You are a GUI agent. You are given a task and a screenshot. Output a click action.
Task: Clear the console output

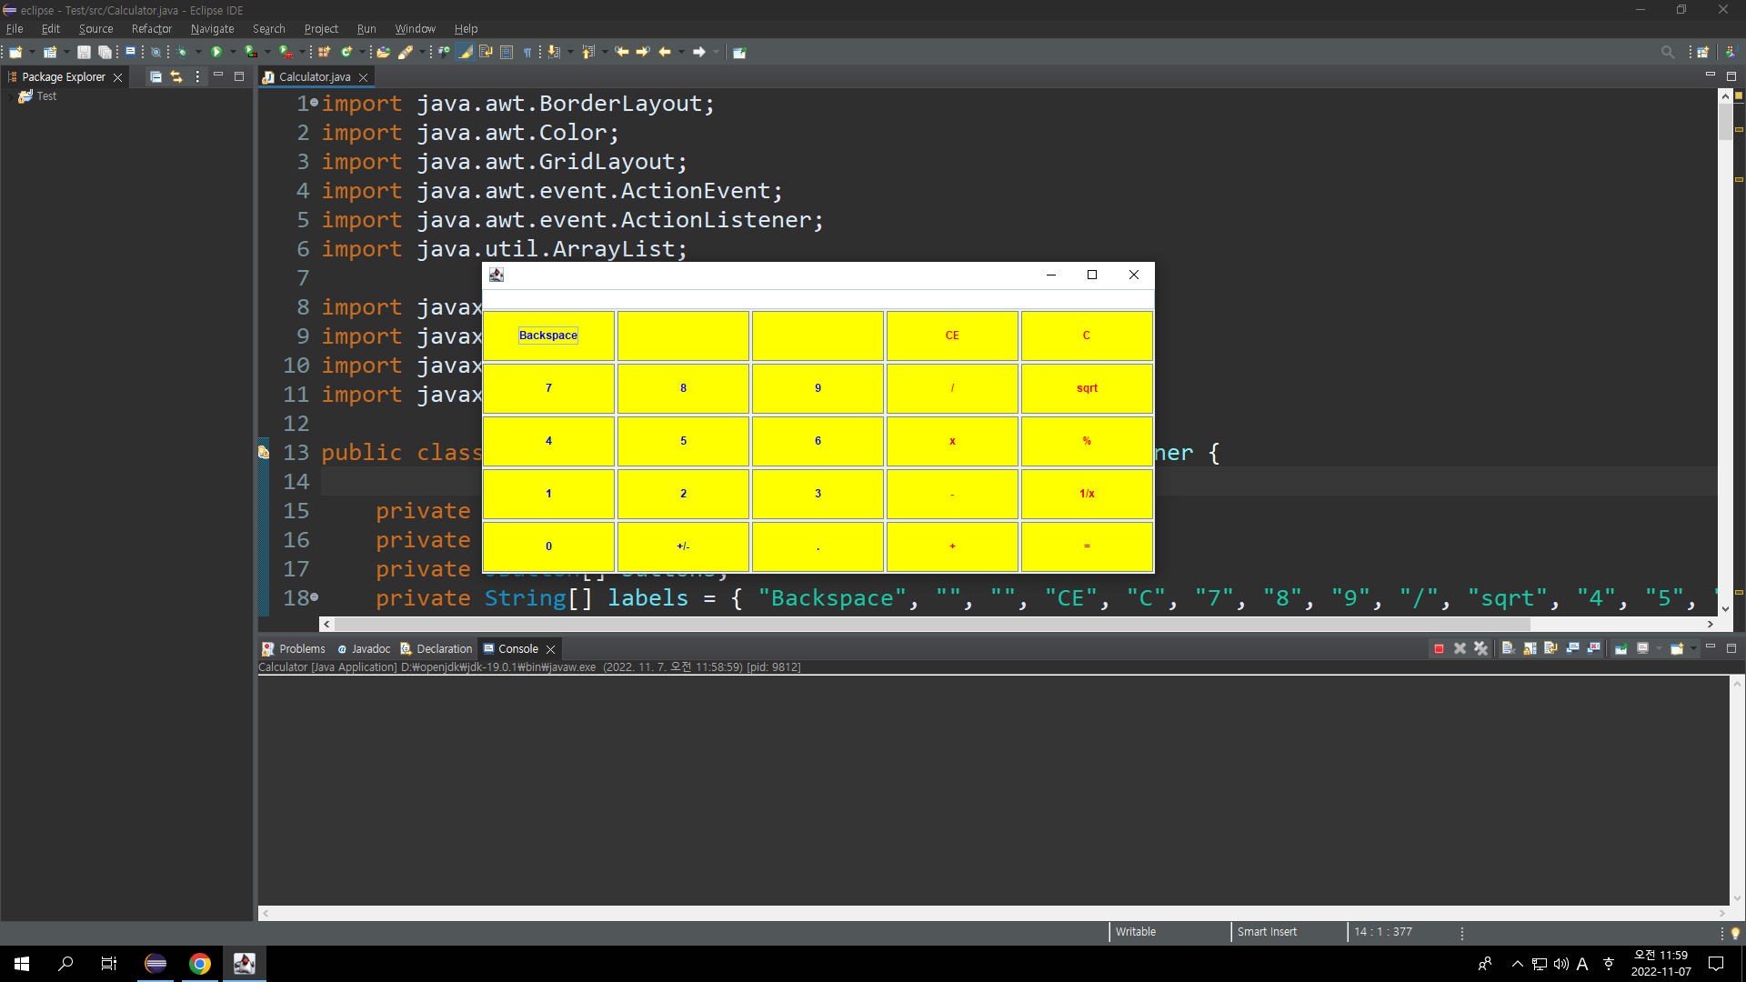click(1508, 648)
